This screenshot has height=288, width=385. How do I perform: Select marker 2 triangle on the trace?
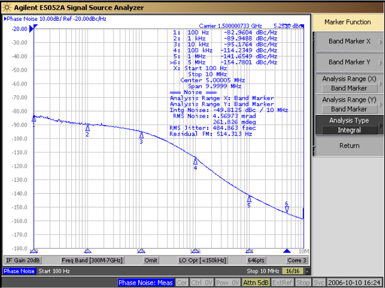pyautogui.click(x=87, y=127)
